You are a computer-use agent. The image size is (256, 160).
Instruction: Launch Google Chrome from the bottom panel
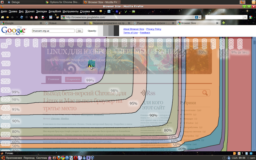coord(63,158)
